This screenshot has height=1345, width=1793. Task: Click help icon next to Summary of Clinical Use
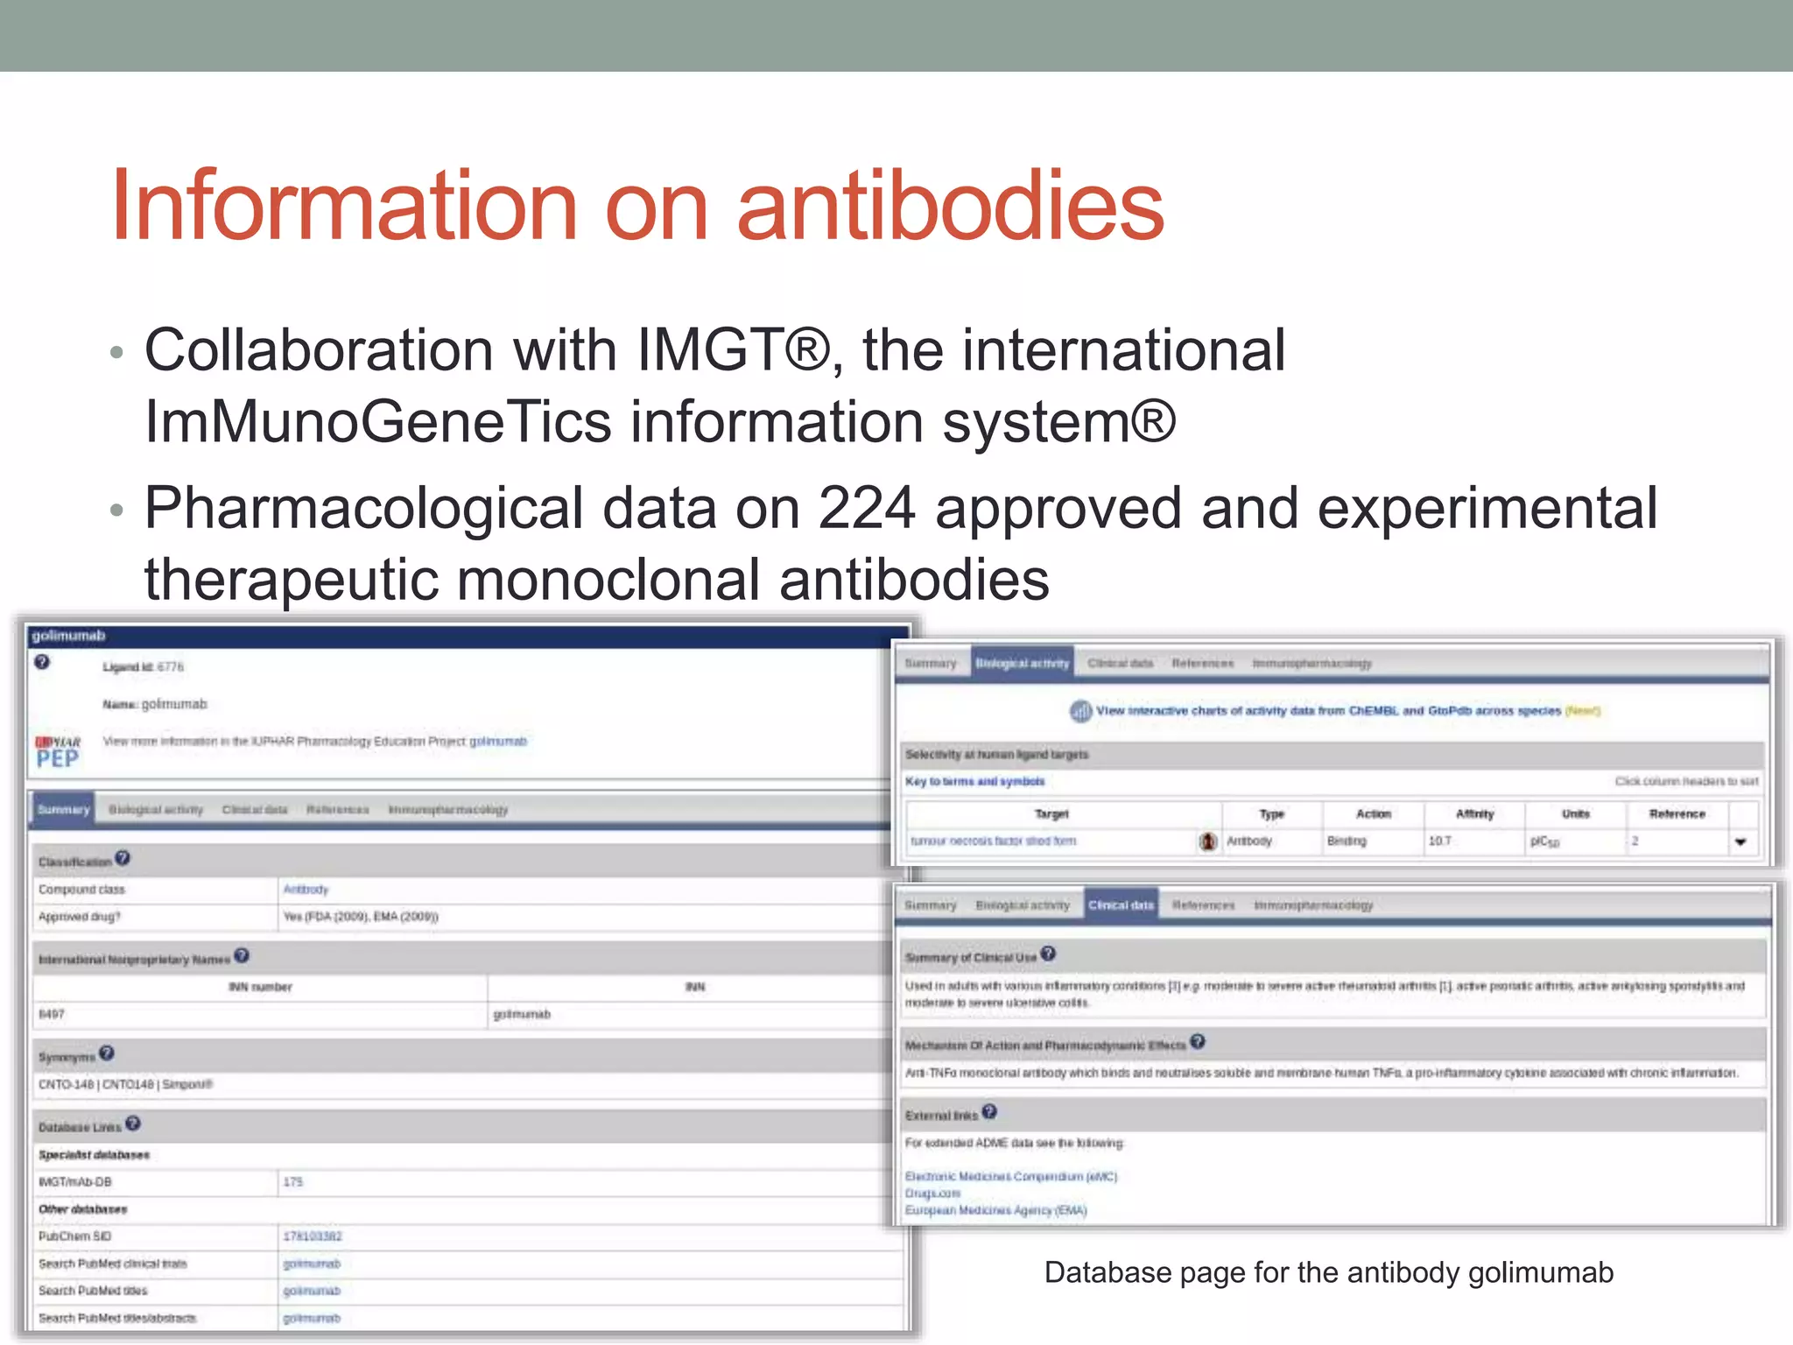coord(1049,954)
